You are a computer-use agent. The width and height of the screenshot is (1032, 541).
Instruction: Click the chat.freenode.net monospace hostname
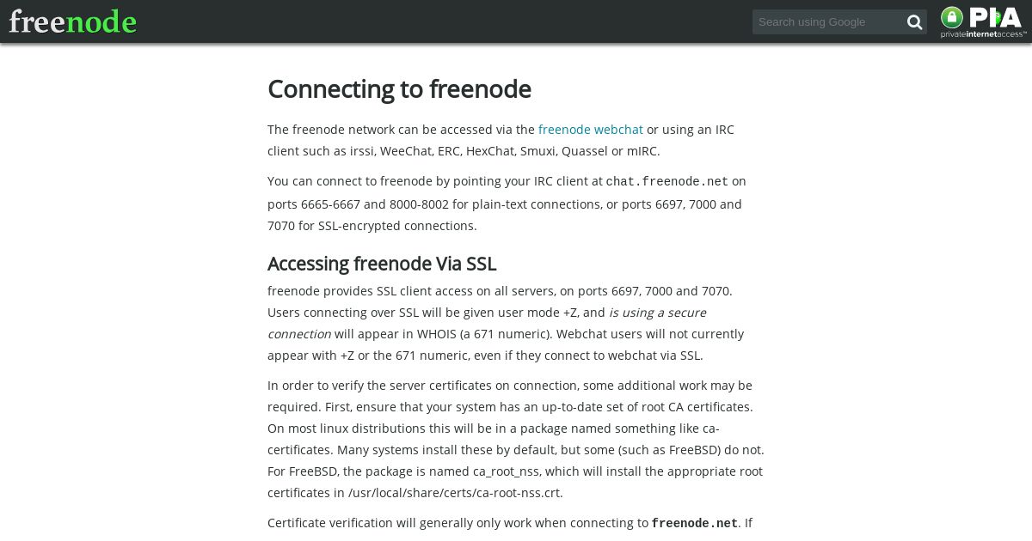[x=667, y=182]
